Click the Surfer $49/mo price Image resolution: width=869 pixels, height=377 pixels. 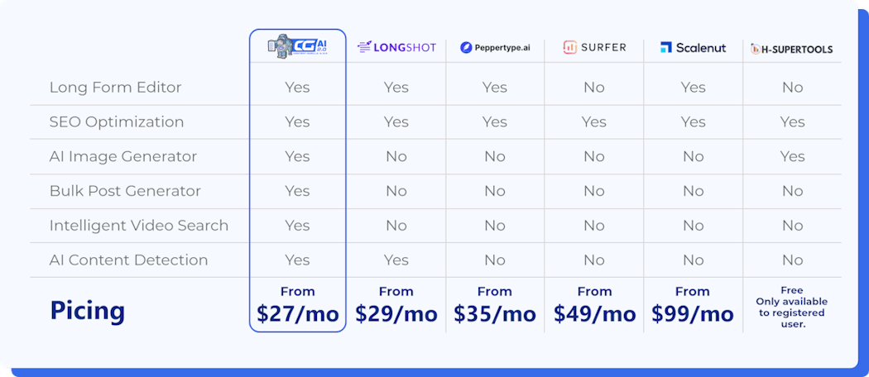tap(594, 314)
